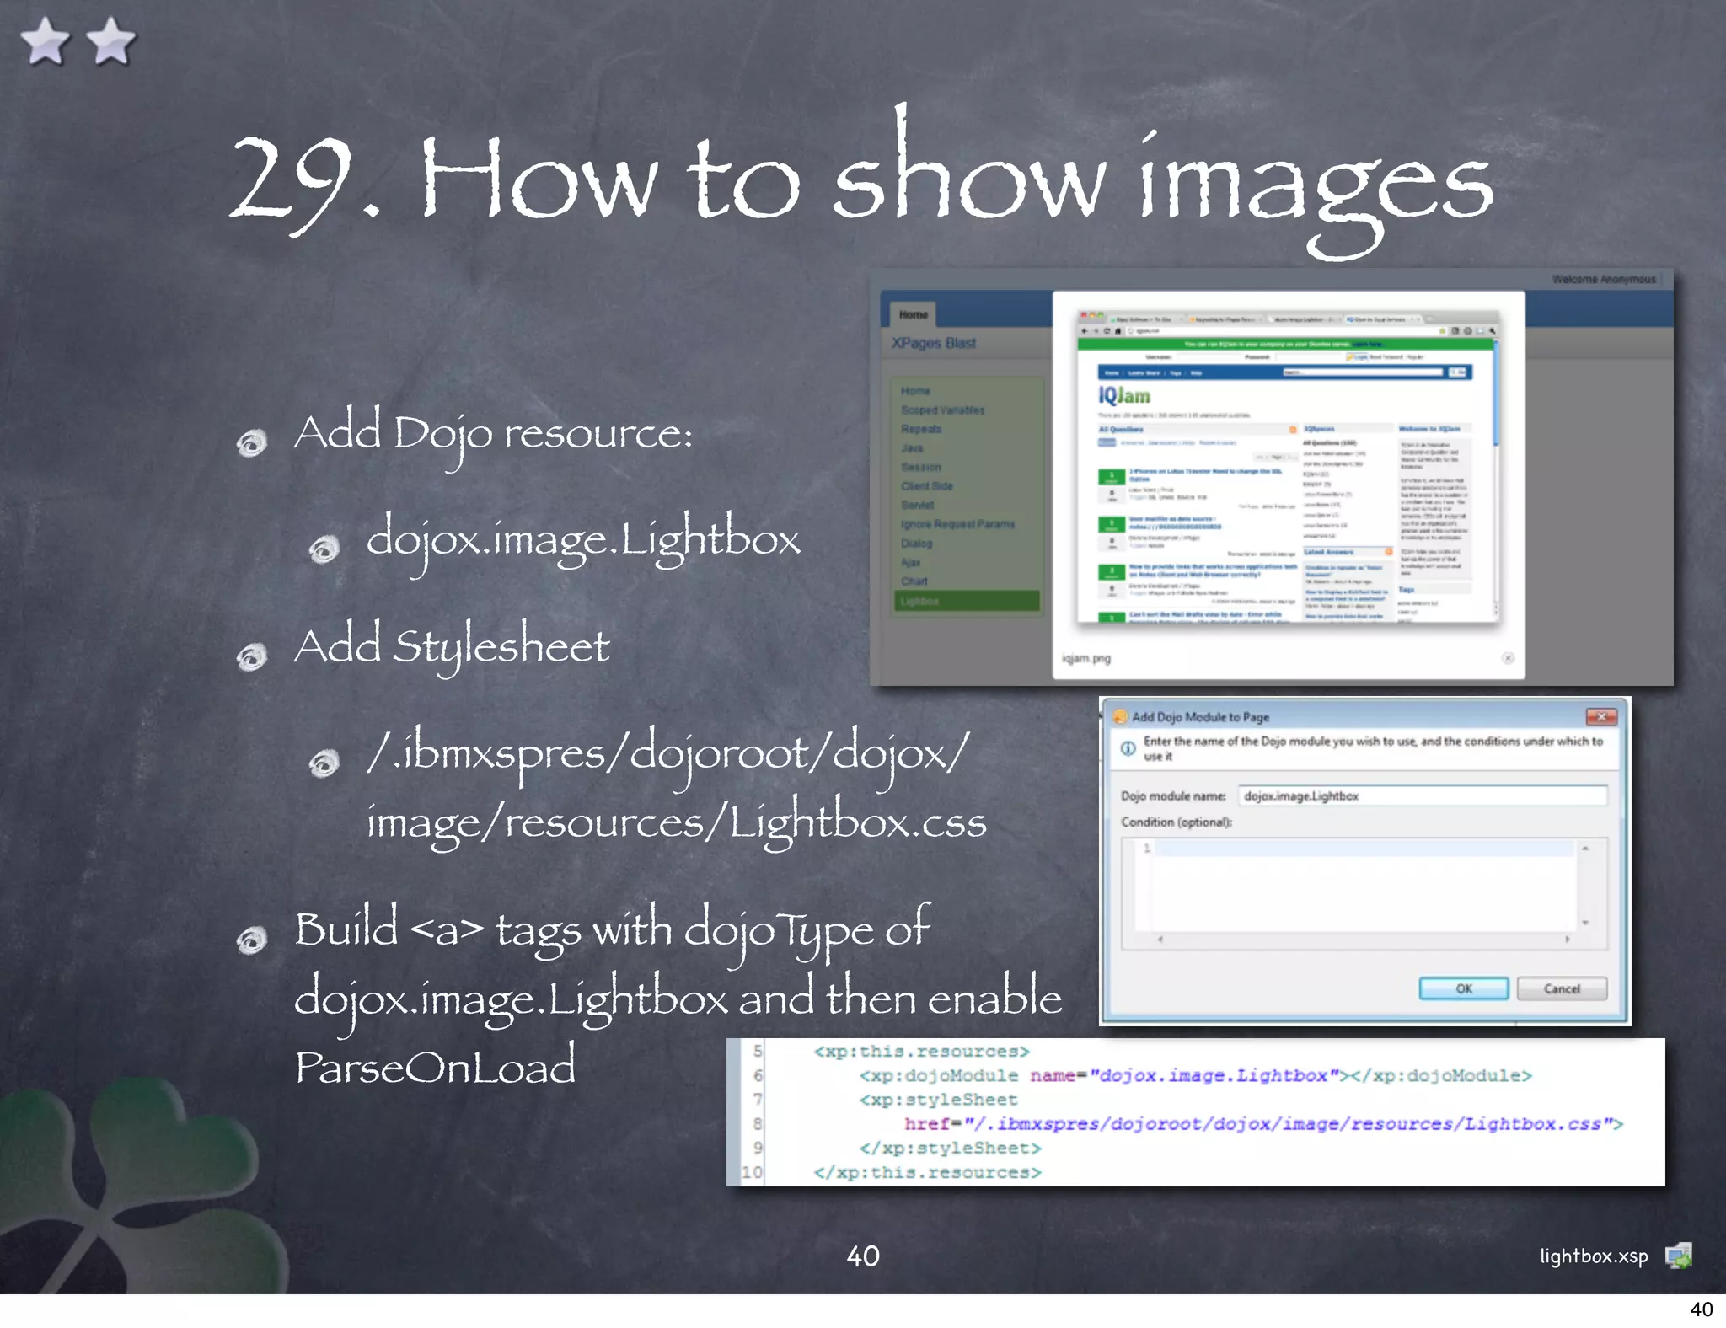Viewport: 1726px width, 1328px height.
Task: Open the lightbox.xsp file icon
Action: [x=1679, y=1256]
